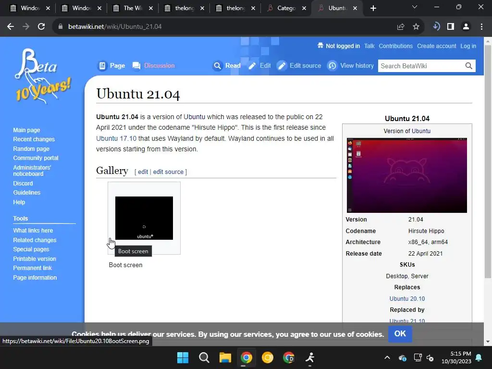Open What links here tool
The height and width of the screenshot is (369, 492).
[x=33, y=230]
